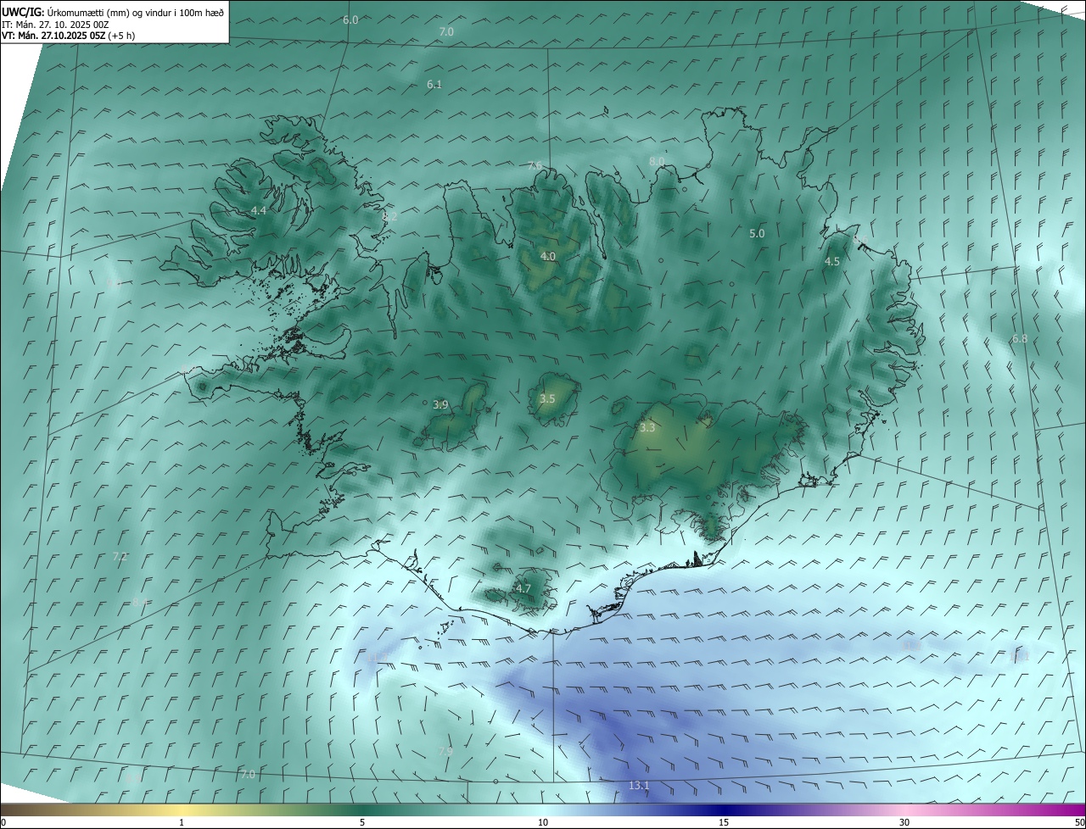Click the 6.1 value label
The image size is (1086, 829).
pos(434,85)
